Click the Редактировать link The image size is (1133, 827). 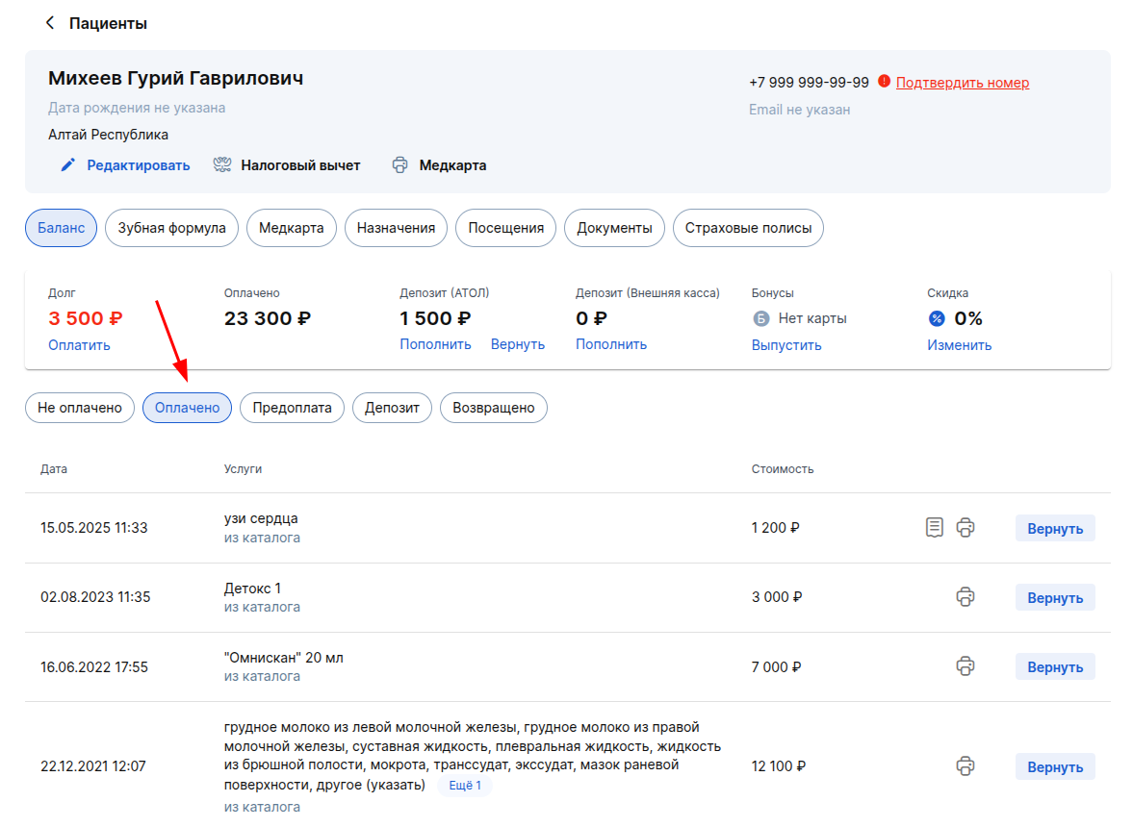(138, 165)
